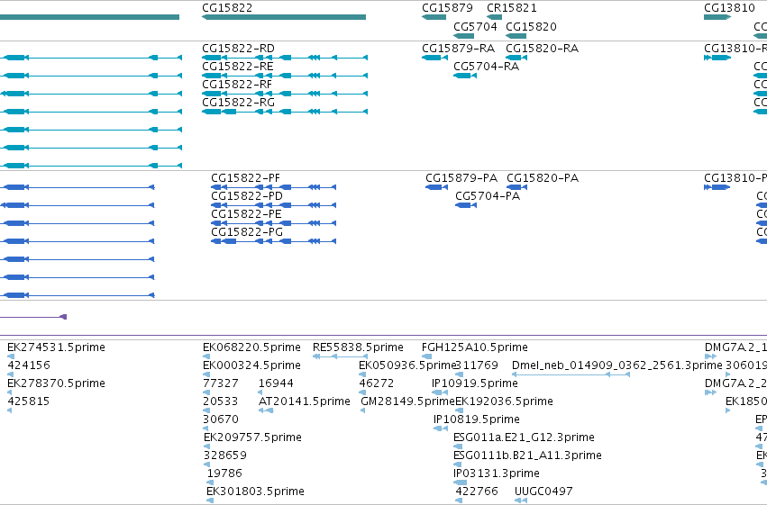Select the teal CG15822 gene span bar

pos(284,17)
